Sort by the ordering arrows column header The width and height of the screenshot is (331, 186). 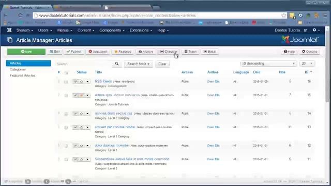click(58, 72)
